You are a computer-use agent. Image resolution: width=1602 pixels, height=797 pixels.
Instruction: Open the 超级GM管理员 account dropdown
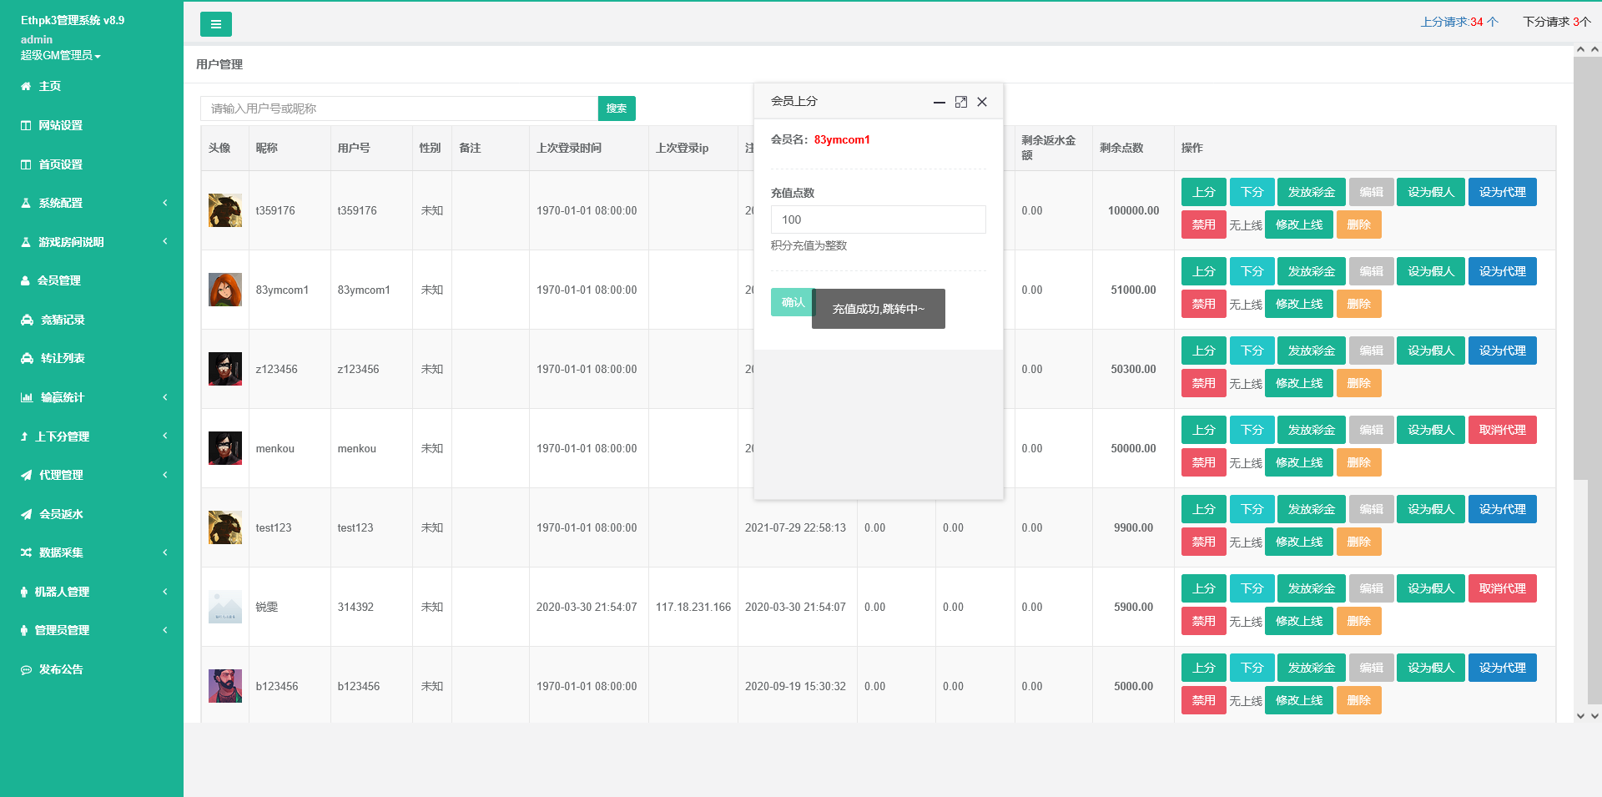60,55
